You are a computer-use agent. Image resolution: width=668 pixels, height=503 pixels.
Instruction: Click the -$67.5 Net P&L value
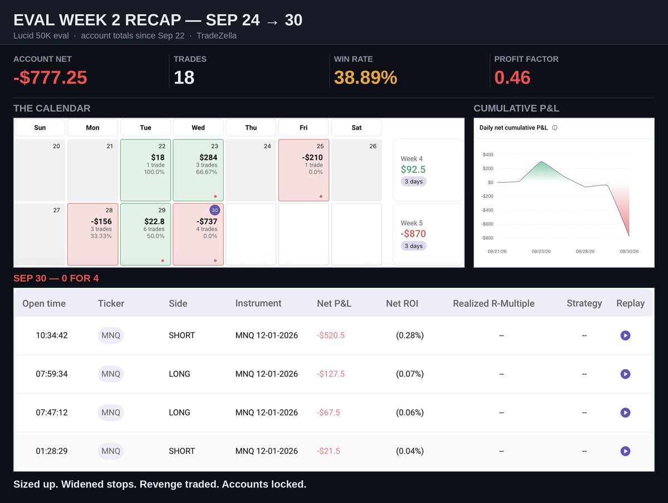point(328,412)
